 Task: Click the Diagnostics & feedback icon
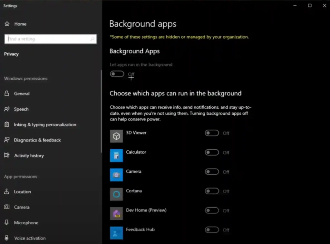pyautogui.click(x=7, y=140)
